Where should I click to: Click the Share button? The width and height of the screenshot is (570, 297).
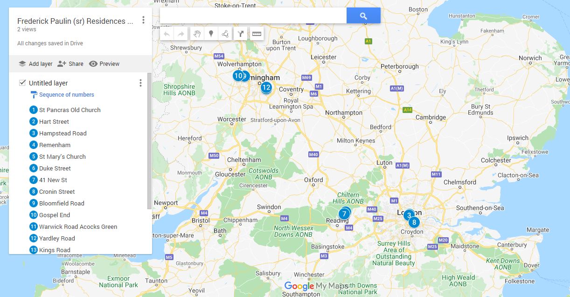pyautogui.click(x=70, y=64)
